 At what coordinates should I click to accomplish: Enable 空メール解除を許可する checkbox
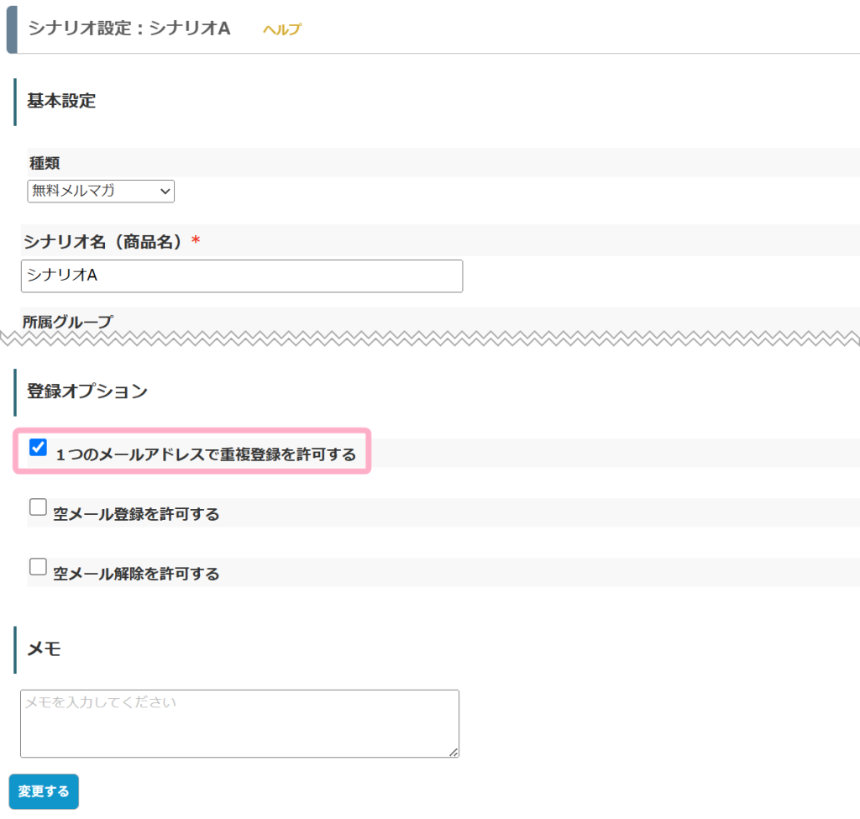click(x=38, y=566)
